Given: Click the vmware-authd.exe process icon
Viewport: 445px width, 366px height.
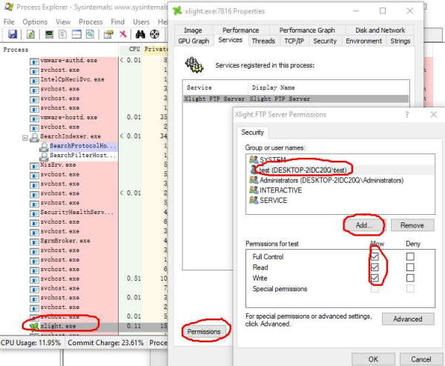Looking at the screenshot, I should tap(34, 61).
